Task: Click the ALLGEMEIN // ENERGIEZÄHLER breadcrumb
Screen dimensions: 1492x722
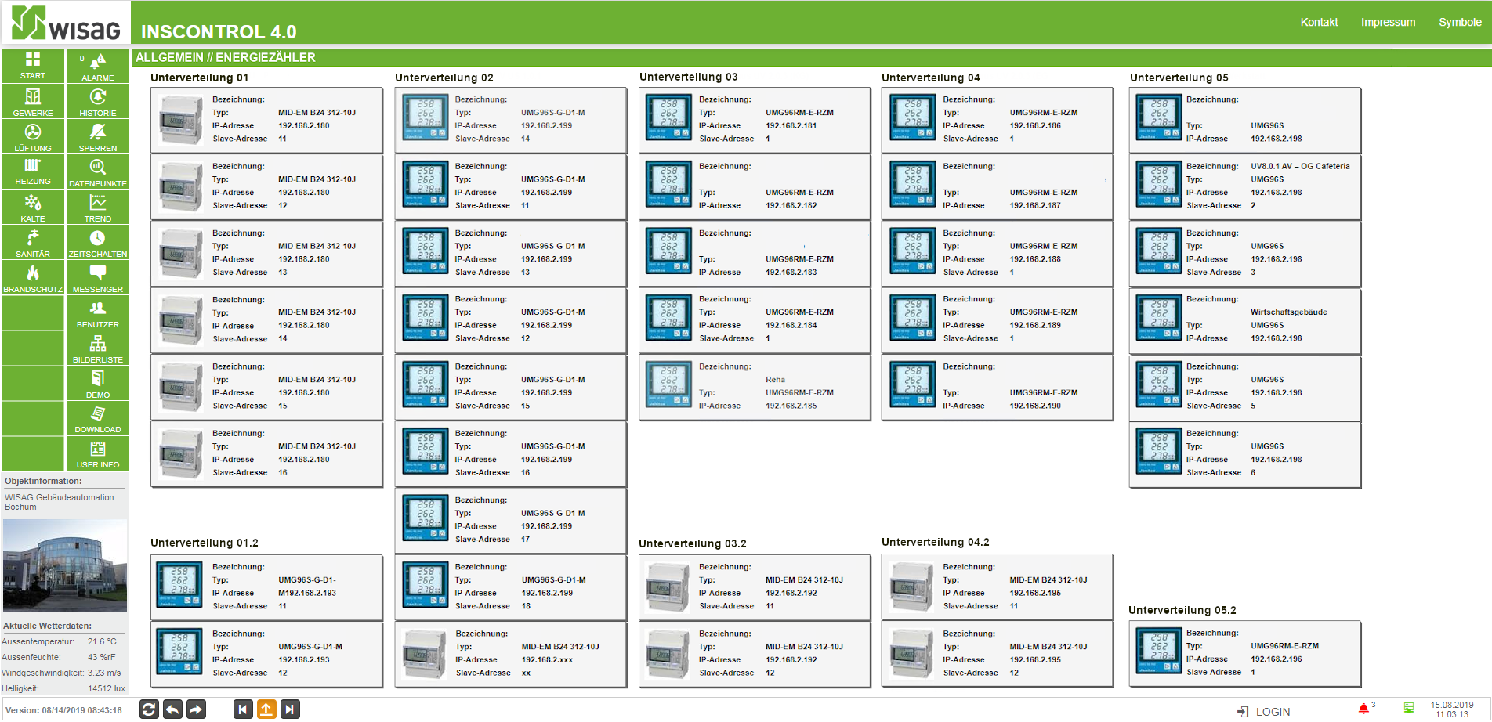Action: tap(226, 57)
